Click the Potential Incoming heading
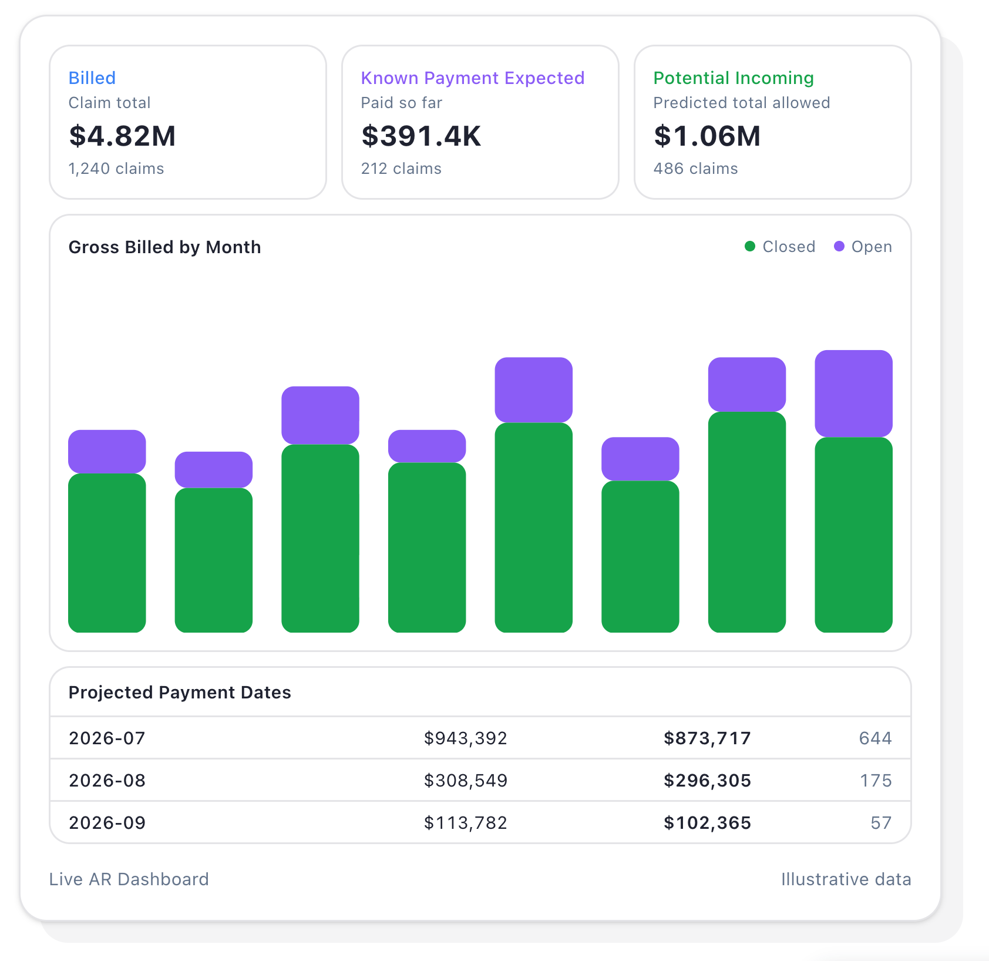The height and width of the screenshot is (961, 989). [x=734, y=78]
